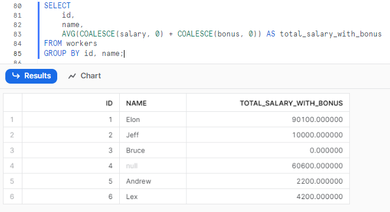390x212 pixels.
Task: Click the TOTAL_SALARY_WITH_BONUS column header
Action: 268,103
